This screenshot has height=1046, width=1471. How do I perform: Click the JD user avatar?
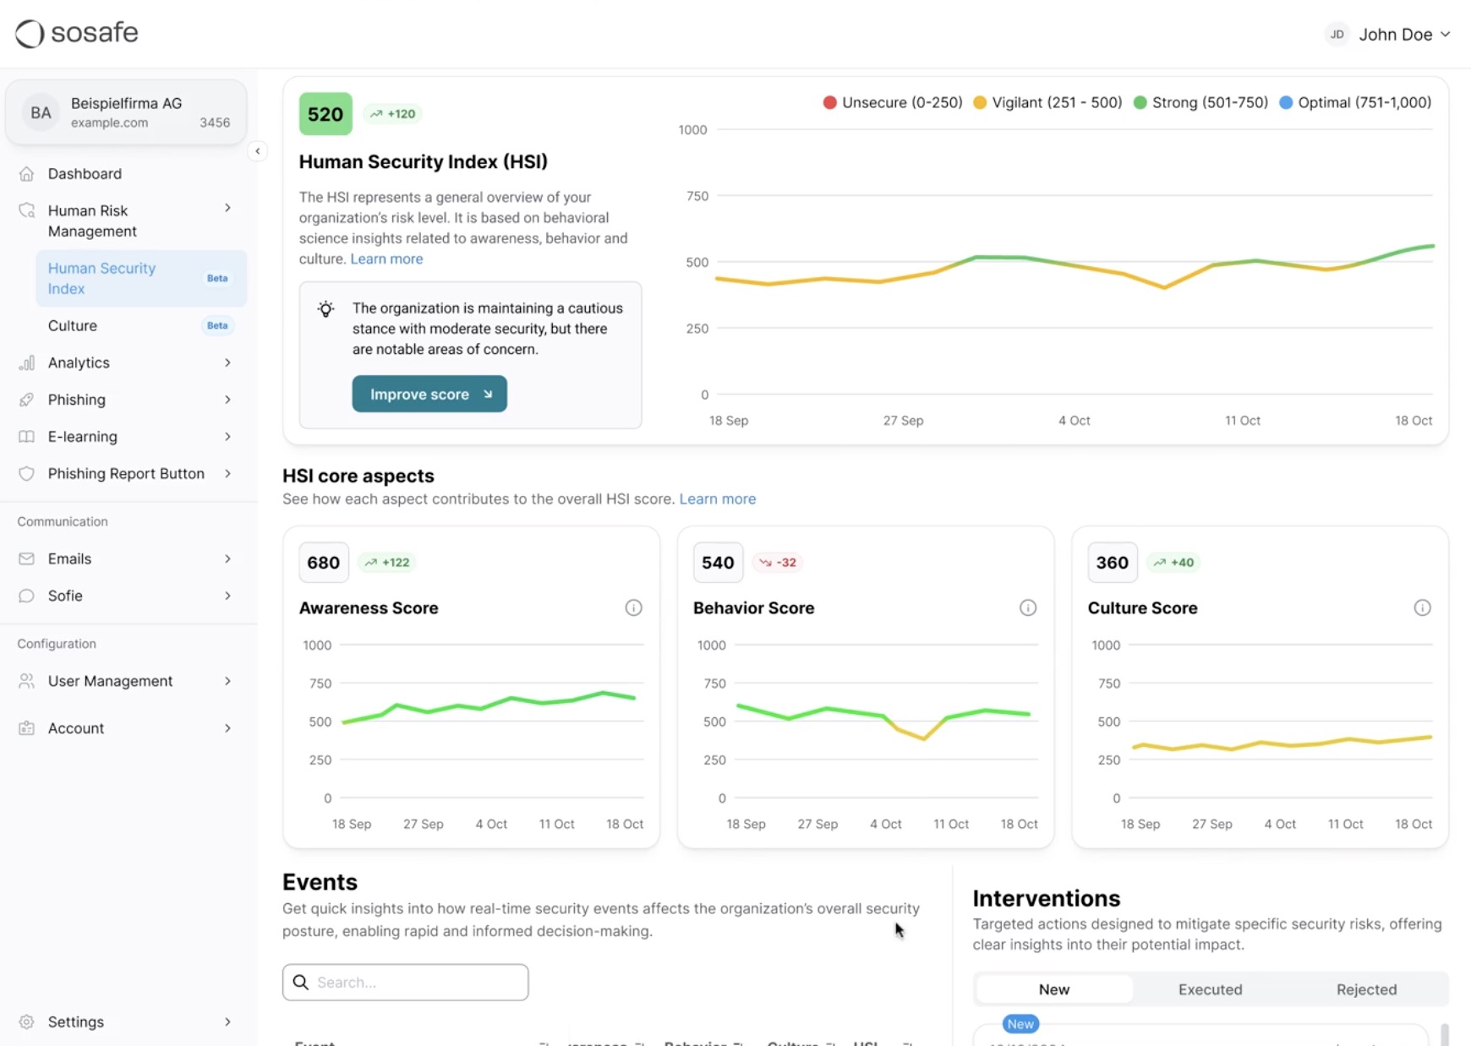coord(1337,35)
